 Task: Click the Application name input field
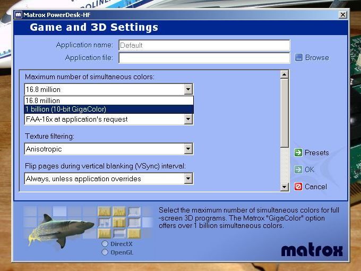[204, 45]
